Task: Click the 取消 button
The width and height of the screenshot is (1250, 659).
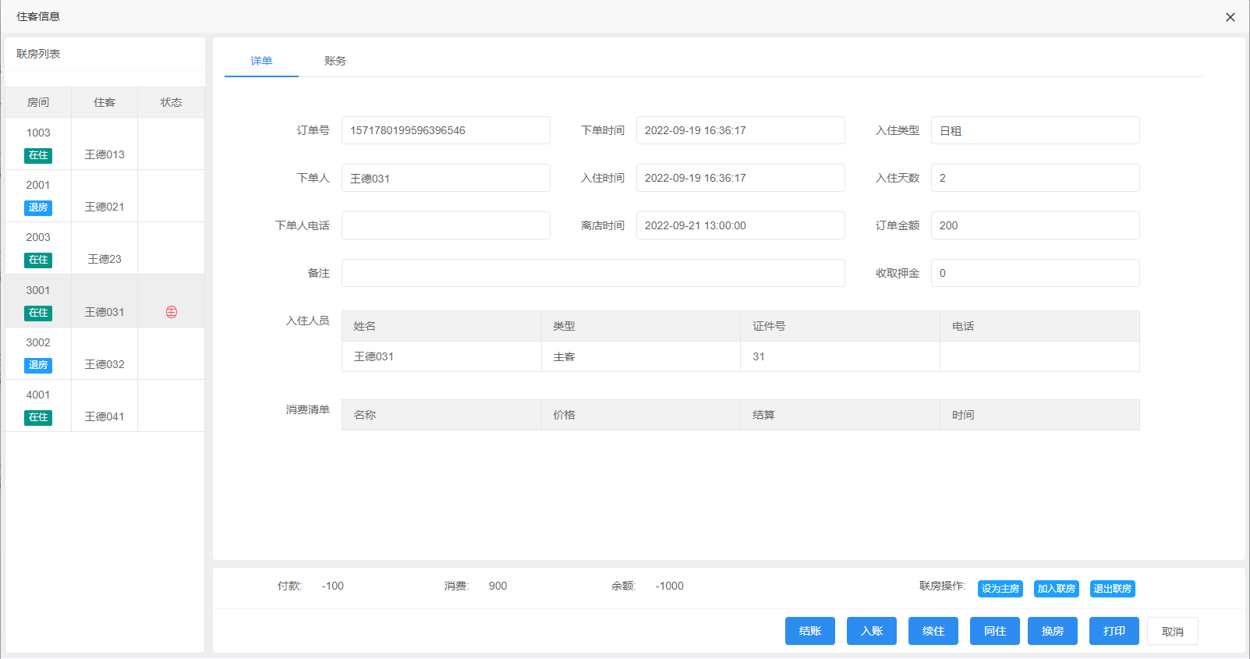Action: pos(1173,631)
